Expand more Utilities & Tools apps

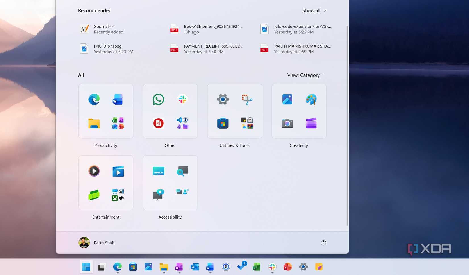(x=247, y=123)
